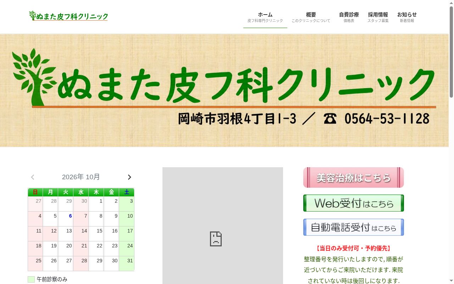Image resolution: width=454 pixels, height=284 pixels.
Task: Select October 12 in the calendar
Action: tap(50, 234)
